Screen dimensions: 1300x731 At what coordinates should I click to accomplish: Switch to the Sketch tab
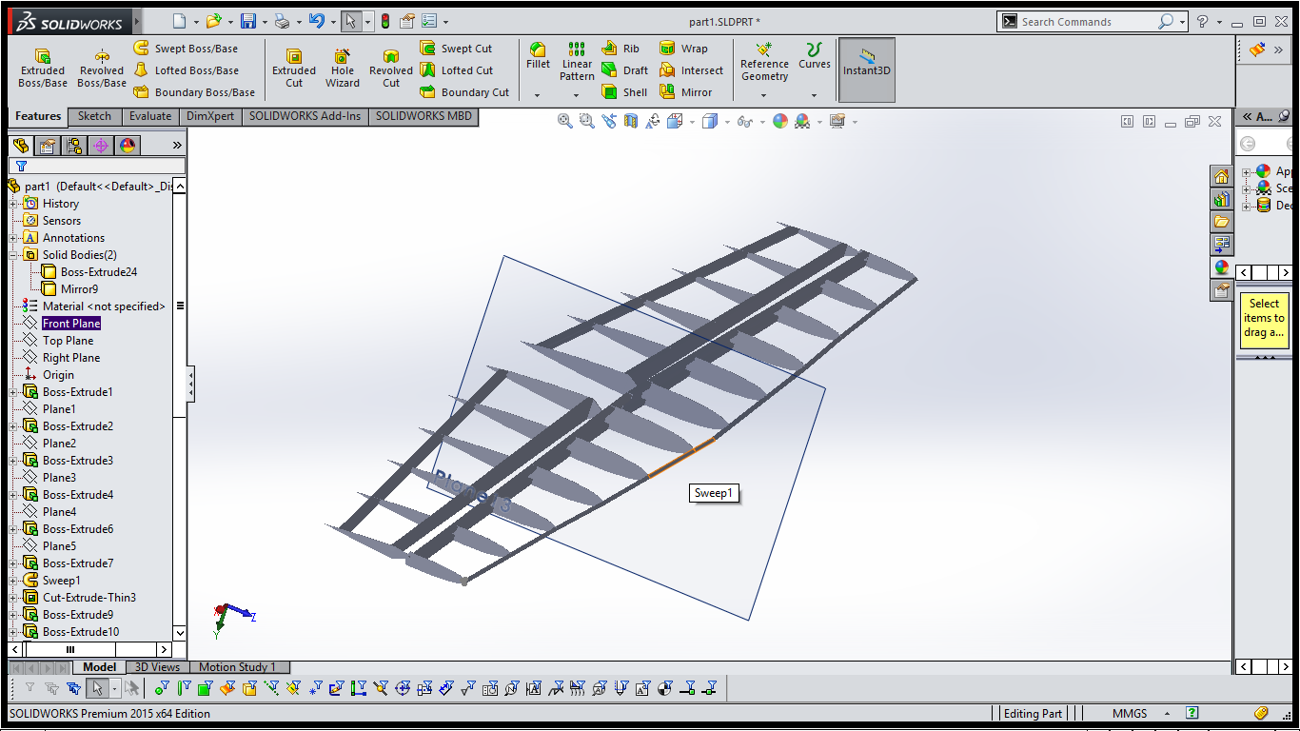coord(94,116)
